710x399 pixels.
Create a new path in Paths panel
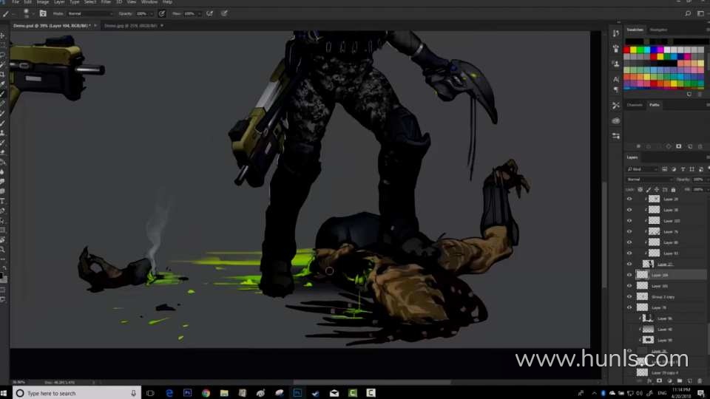tap(690, 146)
